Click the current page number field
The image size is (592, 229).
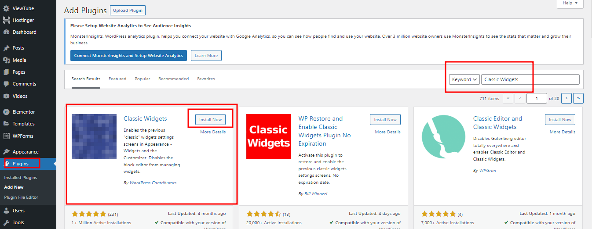[537, 98]
